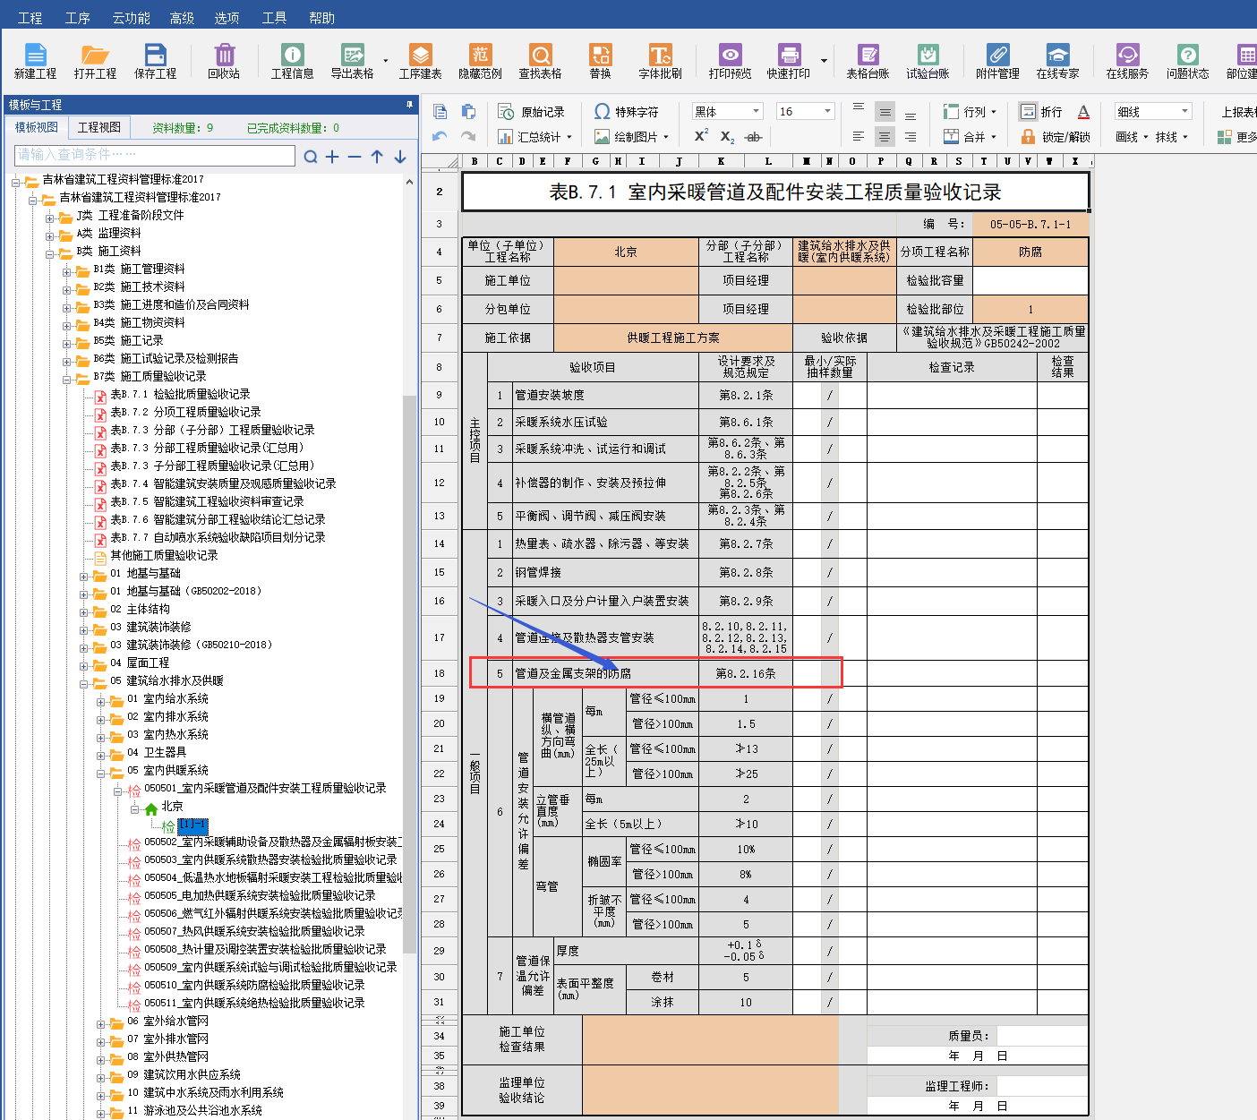Screen dimensions: 1257x1120
Task: Open the 画线 draw line button
Action: pyautogui.click(x=1131, y=137)
